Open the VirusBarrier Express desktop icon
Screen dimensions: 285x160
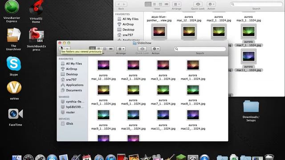12,7
